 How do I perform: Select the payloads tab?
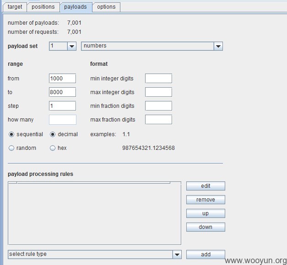(x=76, y=7)
